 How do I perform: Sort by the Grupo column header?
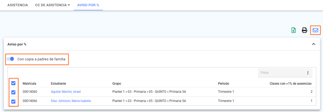pyautogui.click(x=117, y=84)
